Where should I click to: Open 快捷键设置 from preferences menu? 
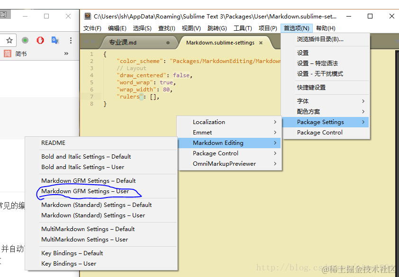click(325, 88)
